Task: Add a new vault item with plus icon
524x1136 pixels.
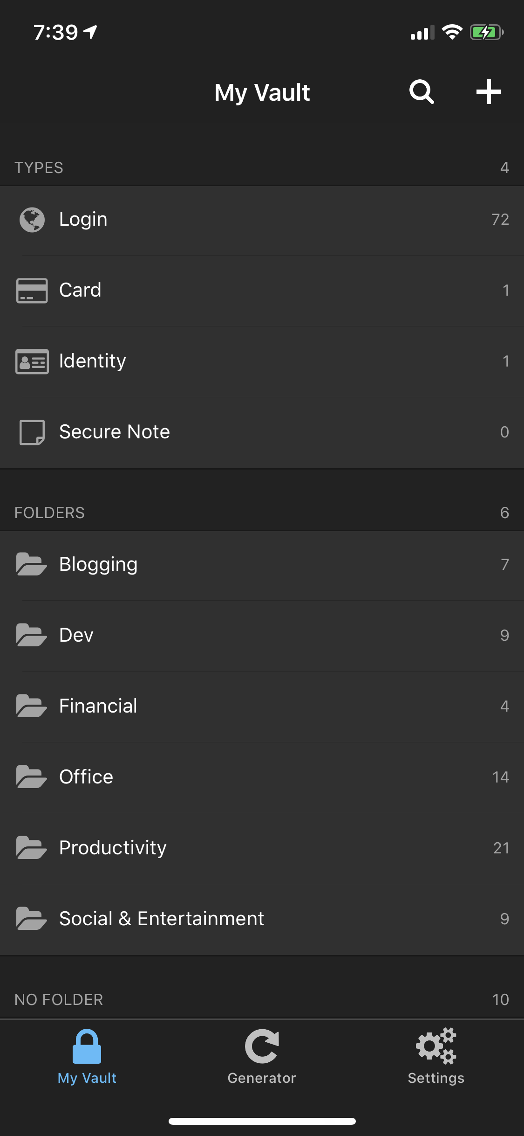Action: tap(489, 92)
